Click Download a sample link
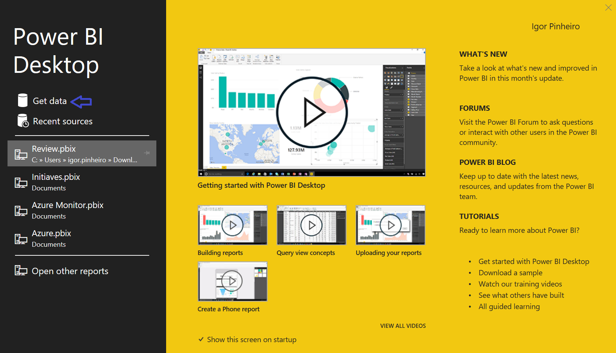The image size is (616, 353). point(510,273)
